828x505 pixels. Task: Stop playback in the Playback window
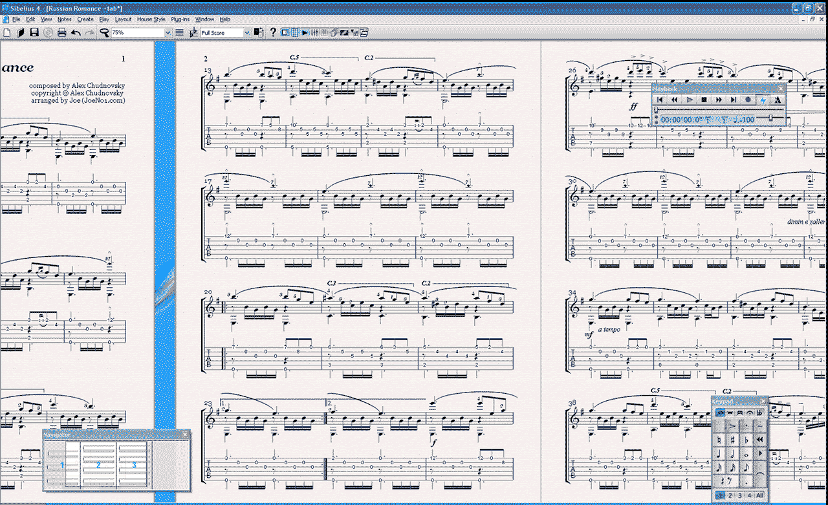704,100
